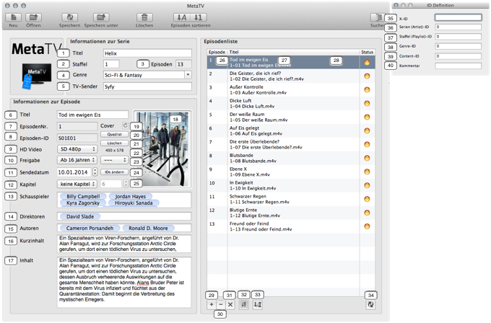Click the X-ID input field
Image resolution: width=491 pixels, height=323 pixels.
459,17
